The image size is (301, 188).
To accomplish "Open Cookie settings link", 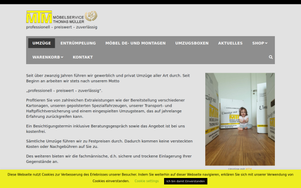I will coord(146,181).
